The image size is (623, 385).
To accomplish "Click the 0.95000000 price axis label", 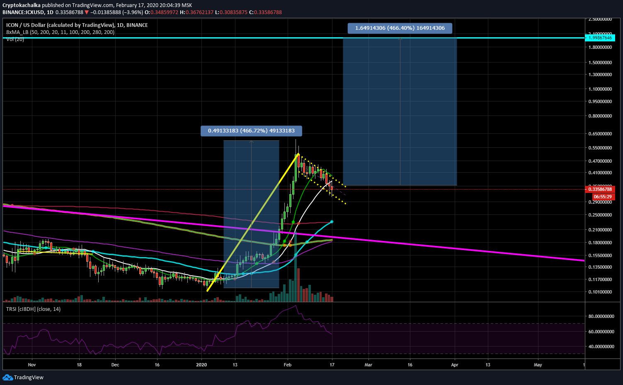I will [x=600, y=101].
